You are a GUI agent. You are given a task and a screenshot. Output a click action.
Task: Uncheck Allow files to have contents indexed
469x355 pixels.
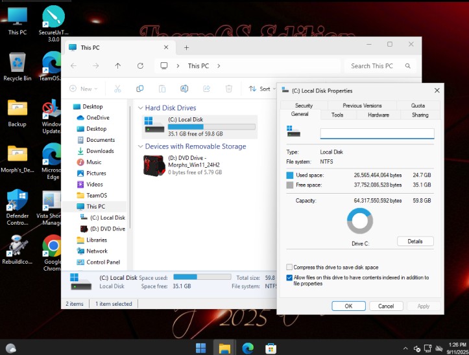[289, 278]
